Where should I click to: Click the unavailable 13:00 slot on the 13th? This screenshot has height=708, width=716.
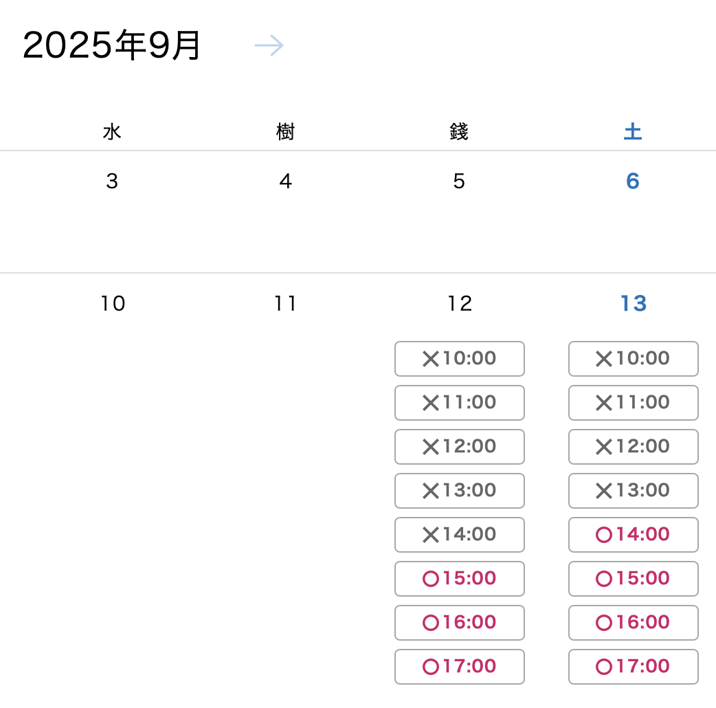tap(634, 491)
